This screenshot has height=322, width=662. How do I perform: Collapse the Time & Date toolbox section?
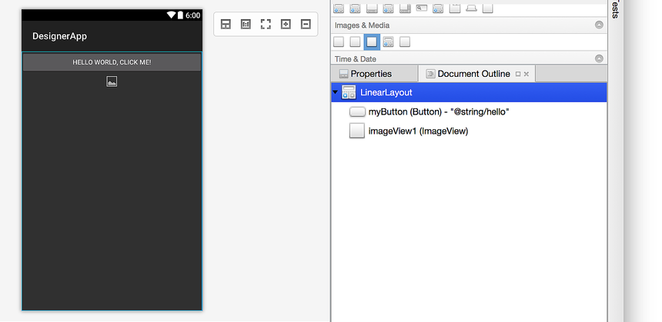coord(599,58)
